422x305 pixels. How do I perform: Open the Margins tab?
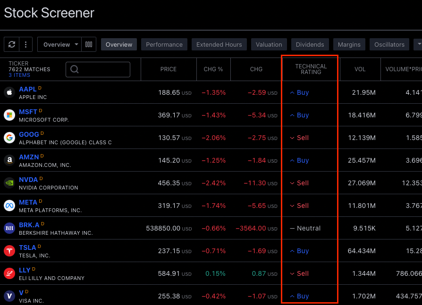pyautogui.click(x=349, y=44)
